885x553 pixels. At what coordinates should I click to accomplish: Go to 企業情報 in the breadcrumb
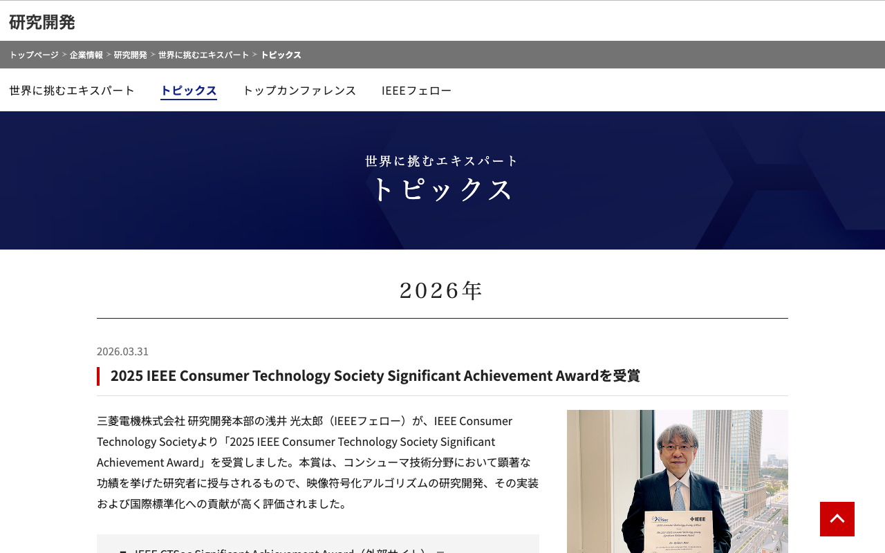coord(86,55)
